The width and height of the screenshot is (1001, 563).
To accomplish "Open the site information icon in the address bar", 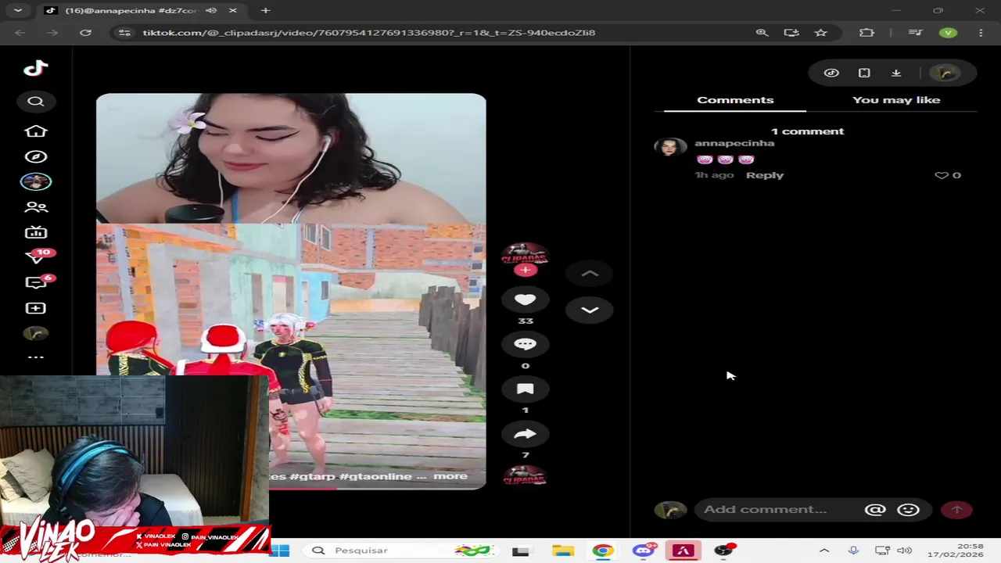I will coord(124,33).
